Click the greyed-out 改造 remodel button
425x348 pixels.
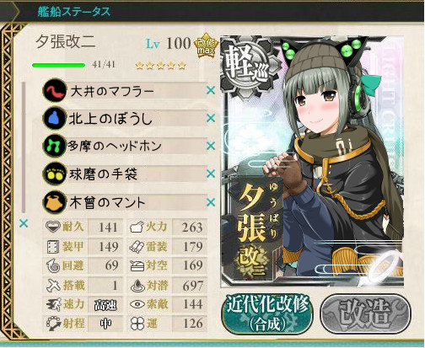point(366,313)
